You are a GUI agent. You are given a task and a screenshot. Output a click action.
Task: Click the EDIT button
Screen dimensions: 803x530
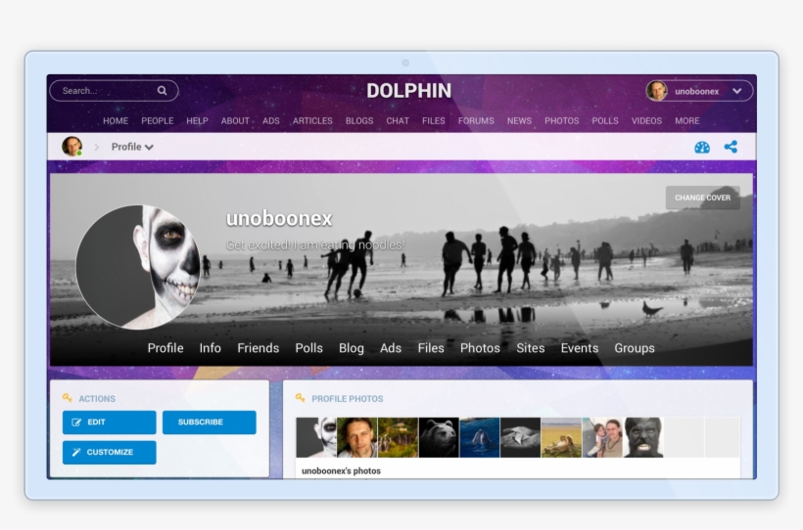[x=109, y=422]
